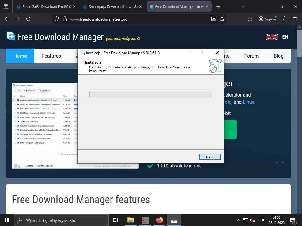Go forward to the next page
The width and height of the screenshot is (302, 226).
(18, 19)
